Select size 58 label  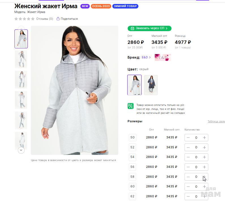click(x=132, y=177)
